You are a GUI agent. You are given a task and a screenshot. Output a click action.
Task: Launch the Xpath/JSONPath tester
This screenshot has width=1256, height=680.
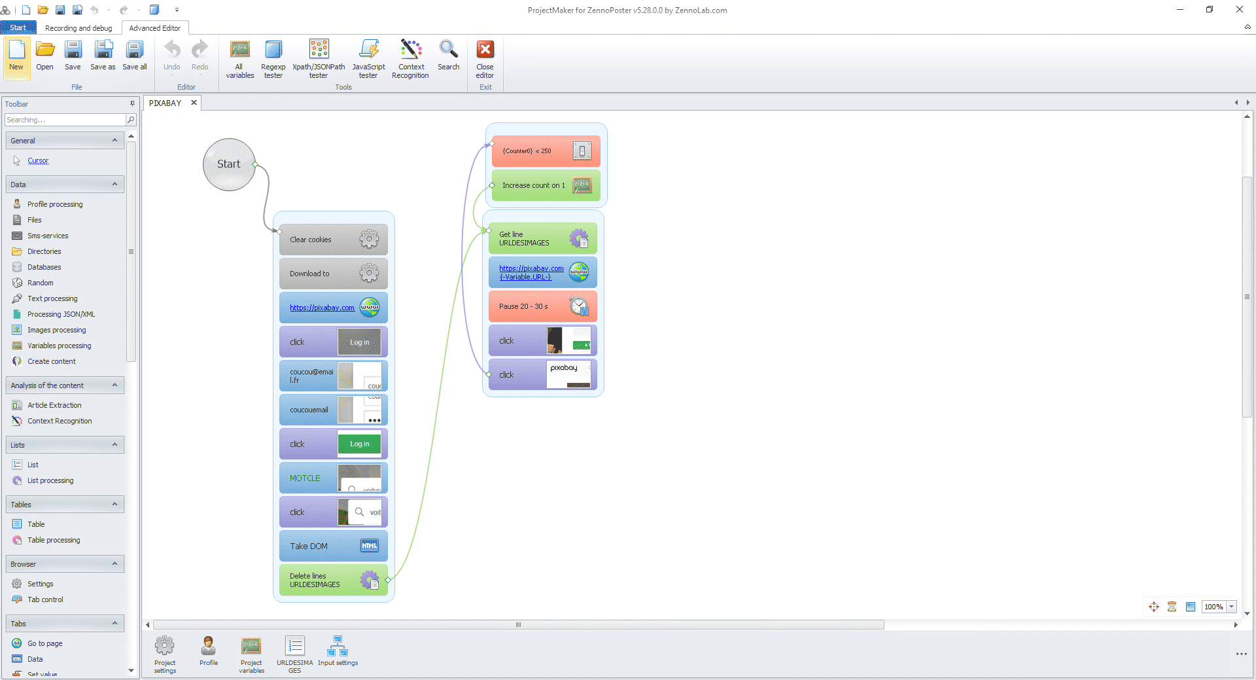[x=319, y=58]
